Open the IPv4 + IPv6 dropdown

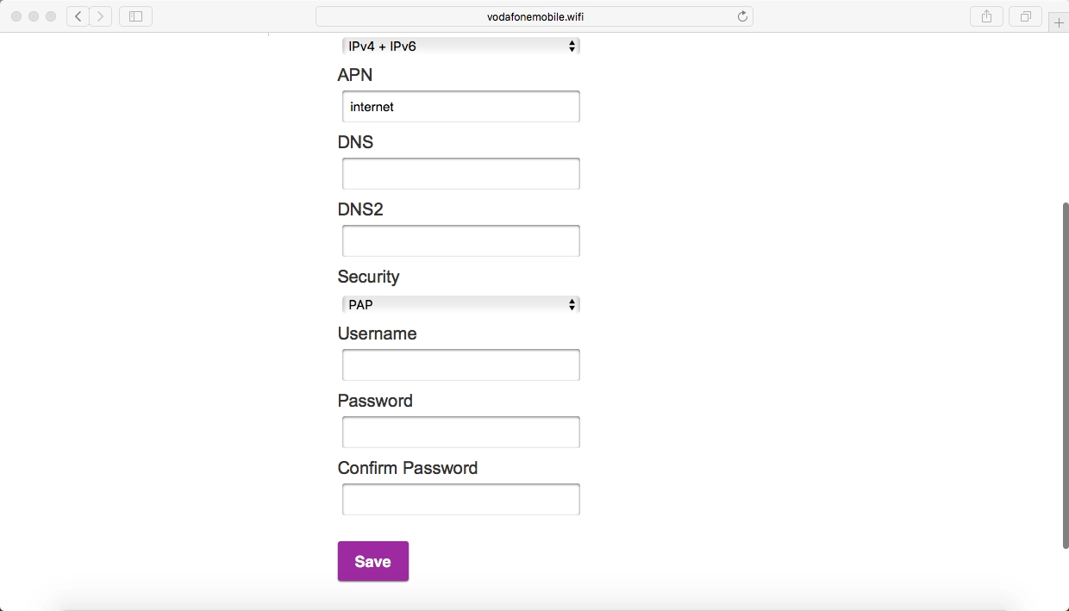pyautogui.click(x=460, y=47)
